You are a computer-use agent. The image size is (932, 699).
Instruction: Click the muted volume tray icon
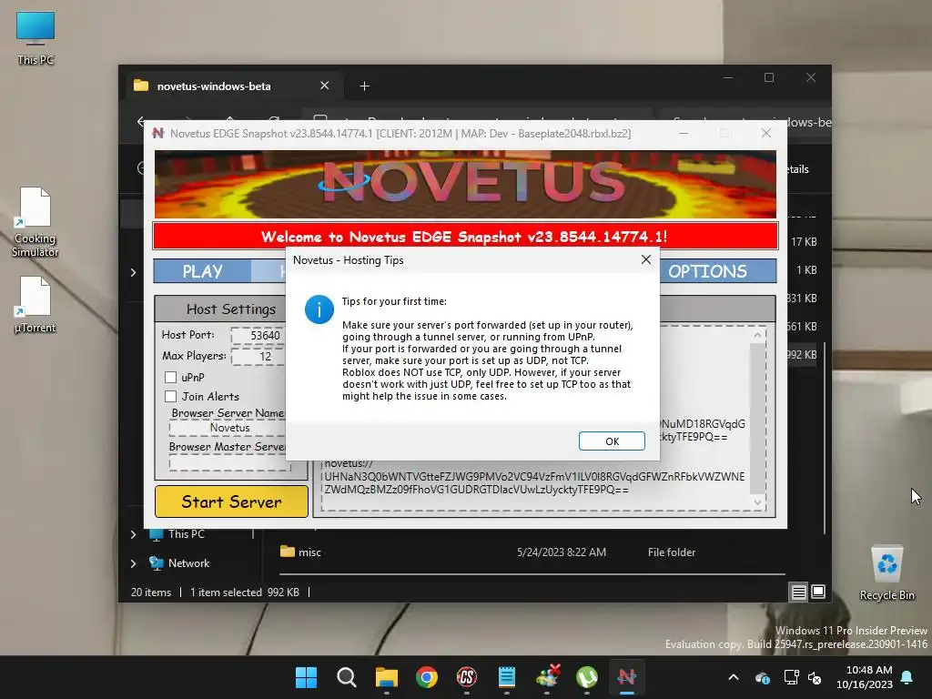coord(815,677)
